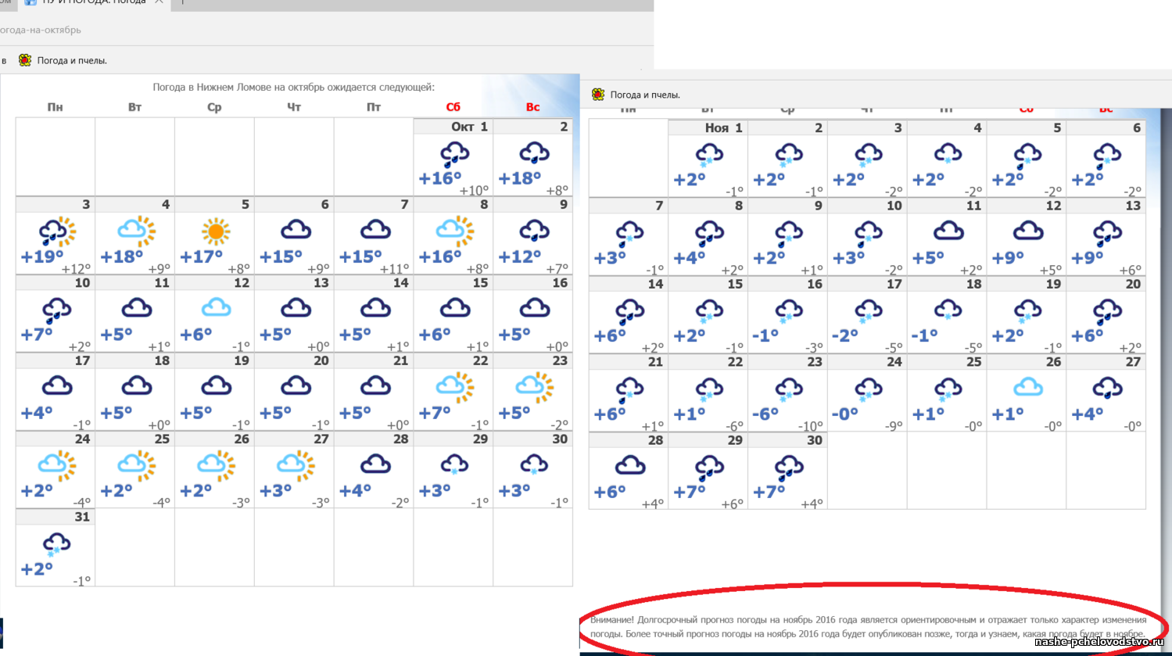
Task: Click the November 11 overcast cloud icon
Action: (948, 231)
